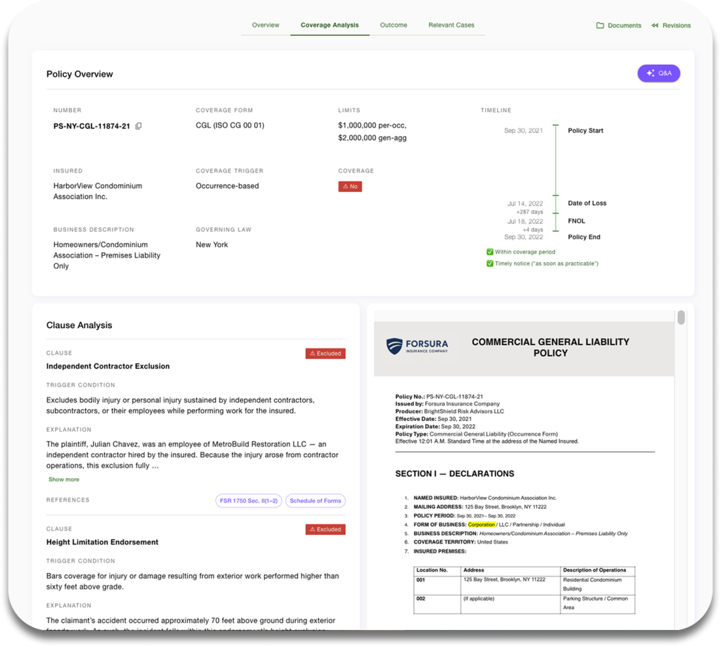Copy the policy number PS-NY-CGL-11874-21
The width and height of the screenshot is (721, 647).
tap(139, 126)
